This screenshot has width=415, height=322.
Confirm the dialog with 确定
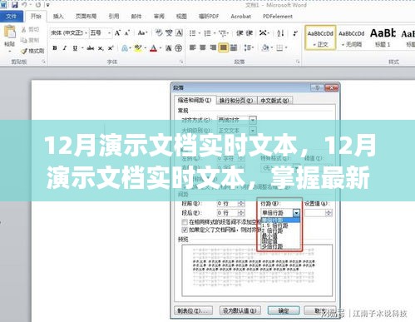[x=284, y=310]
